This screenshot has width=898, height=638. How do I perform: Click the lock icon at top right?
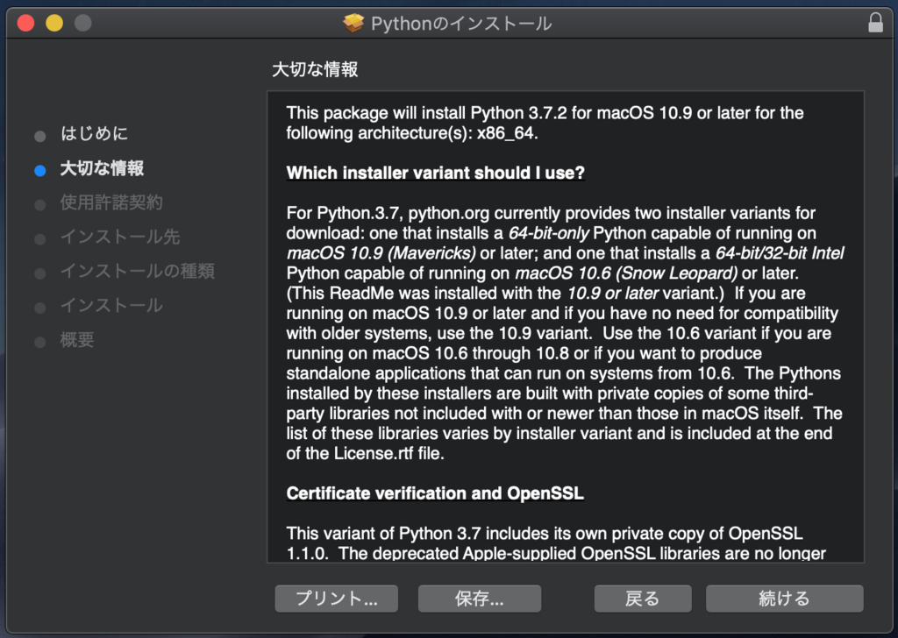876,24
